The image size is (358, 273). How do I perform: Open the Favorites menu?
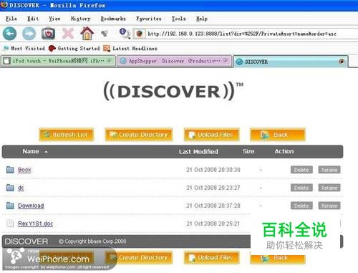[x=149, y=19]
